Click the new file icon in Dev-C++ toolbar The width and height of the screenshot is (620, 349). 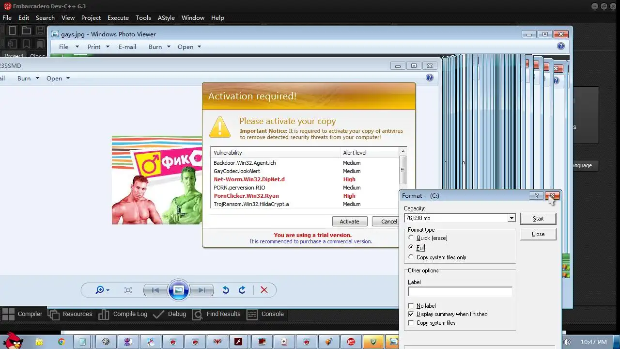(13, 31)
